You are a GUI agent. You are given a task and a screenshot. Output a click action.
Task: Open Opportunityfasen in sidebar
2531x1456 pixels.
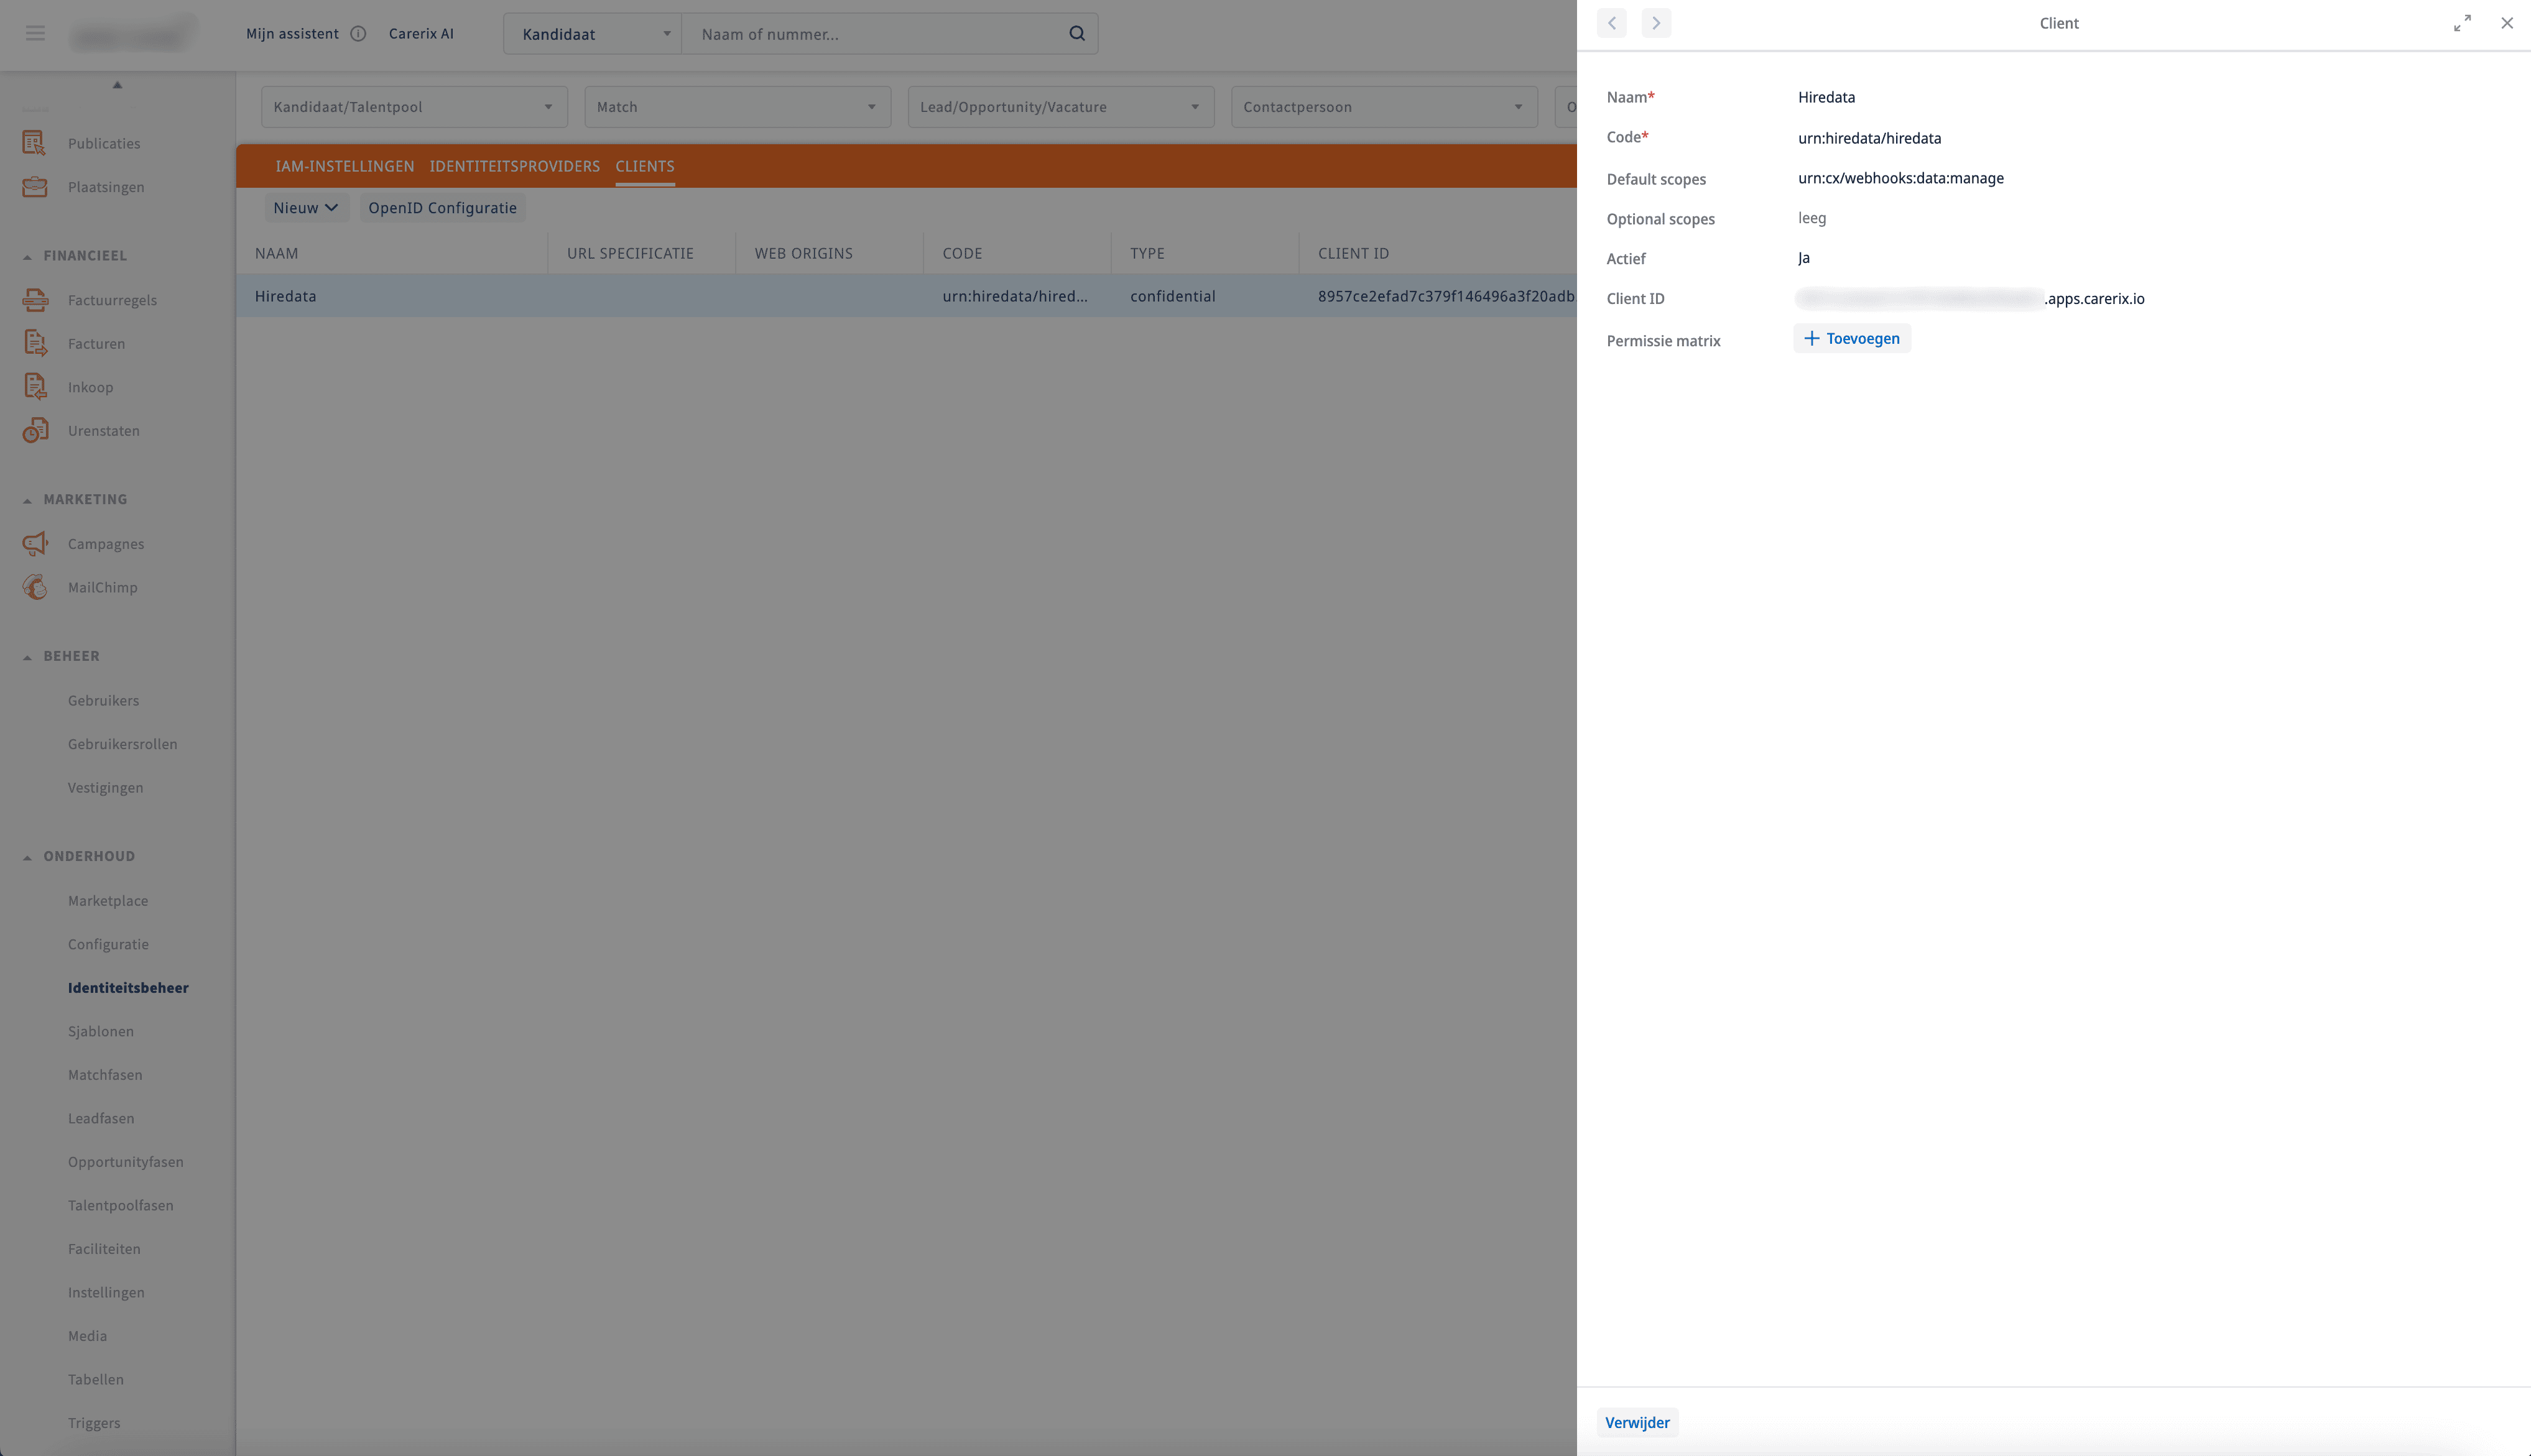tap(126, 1161)
